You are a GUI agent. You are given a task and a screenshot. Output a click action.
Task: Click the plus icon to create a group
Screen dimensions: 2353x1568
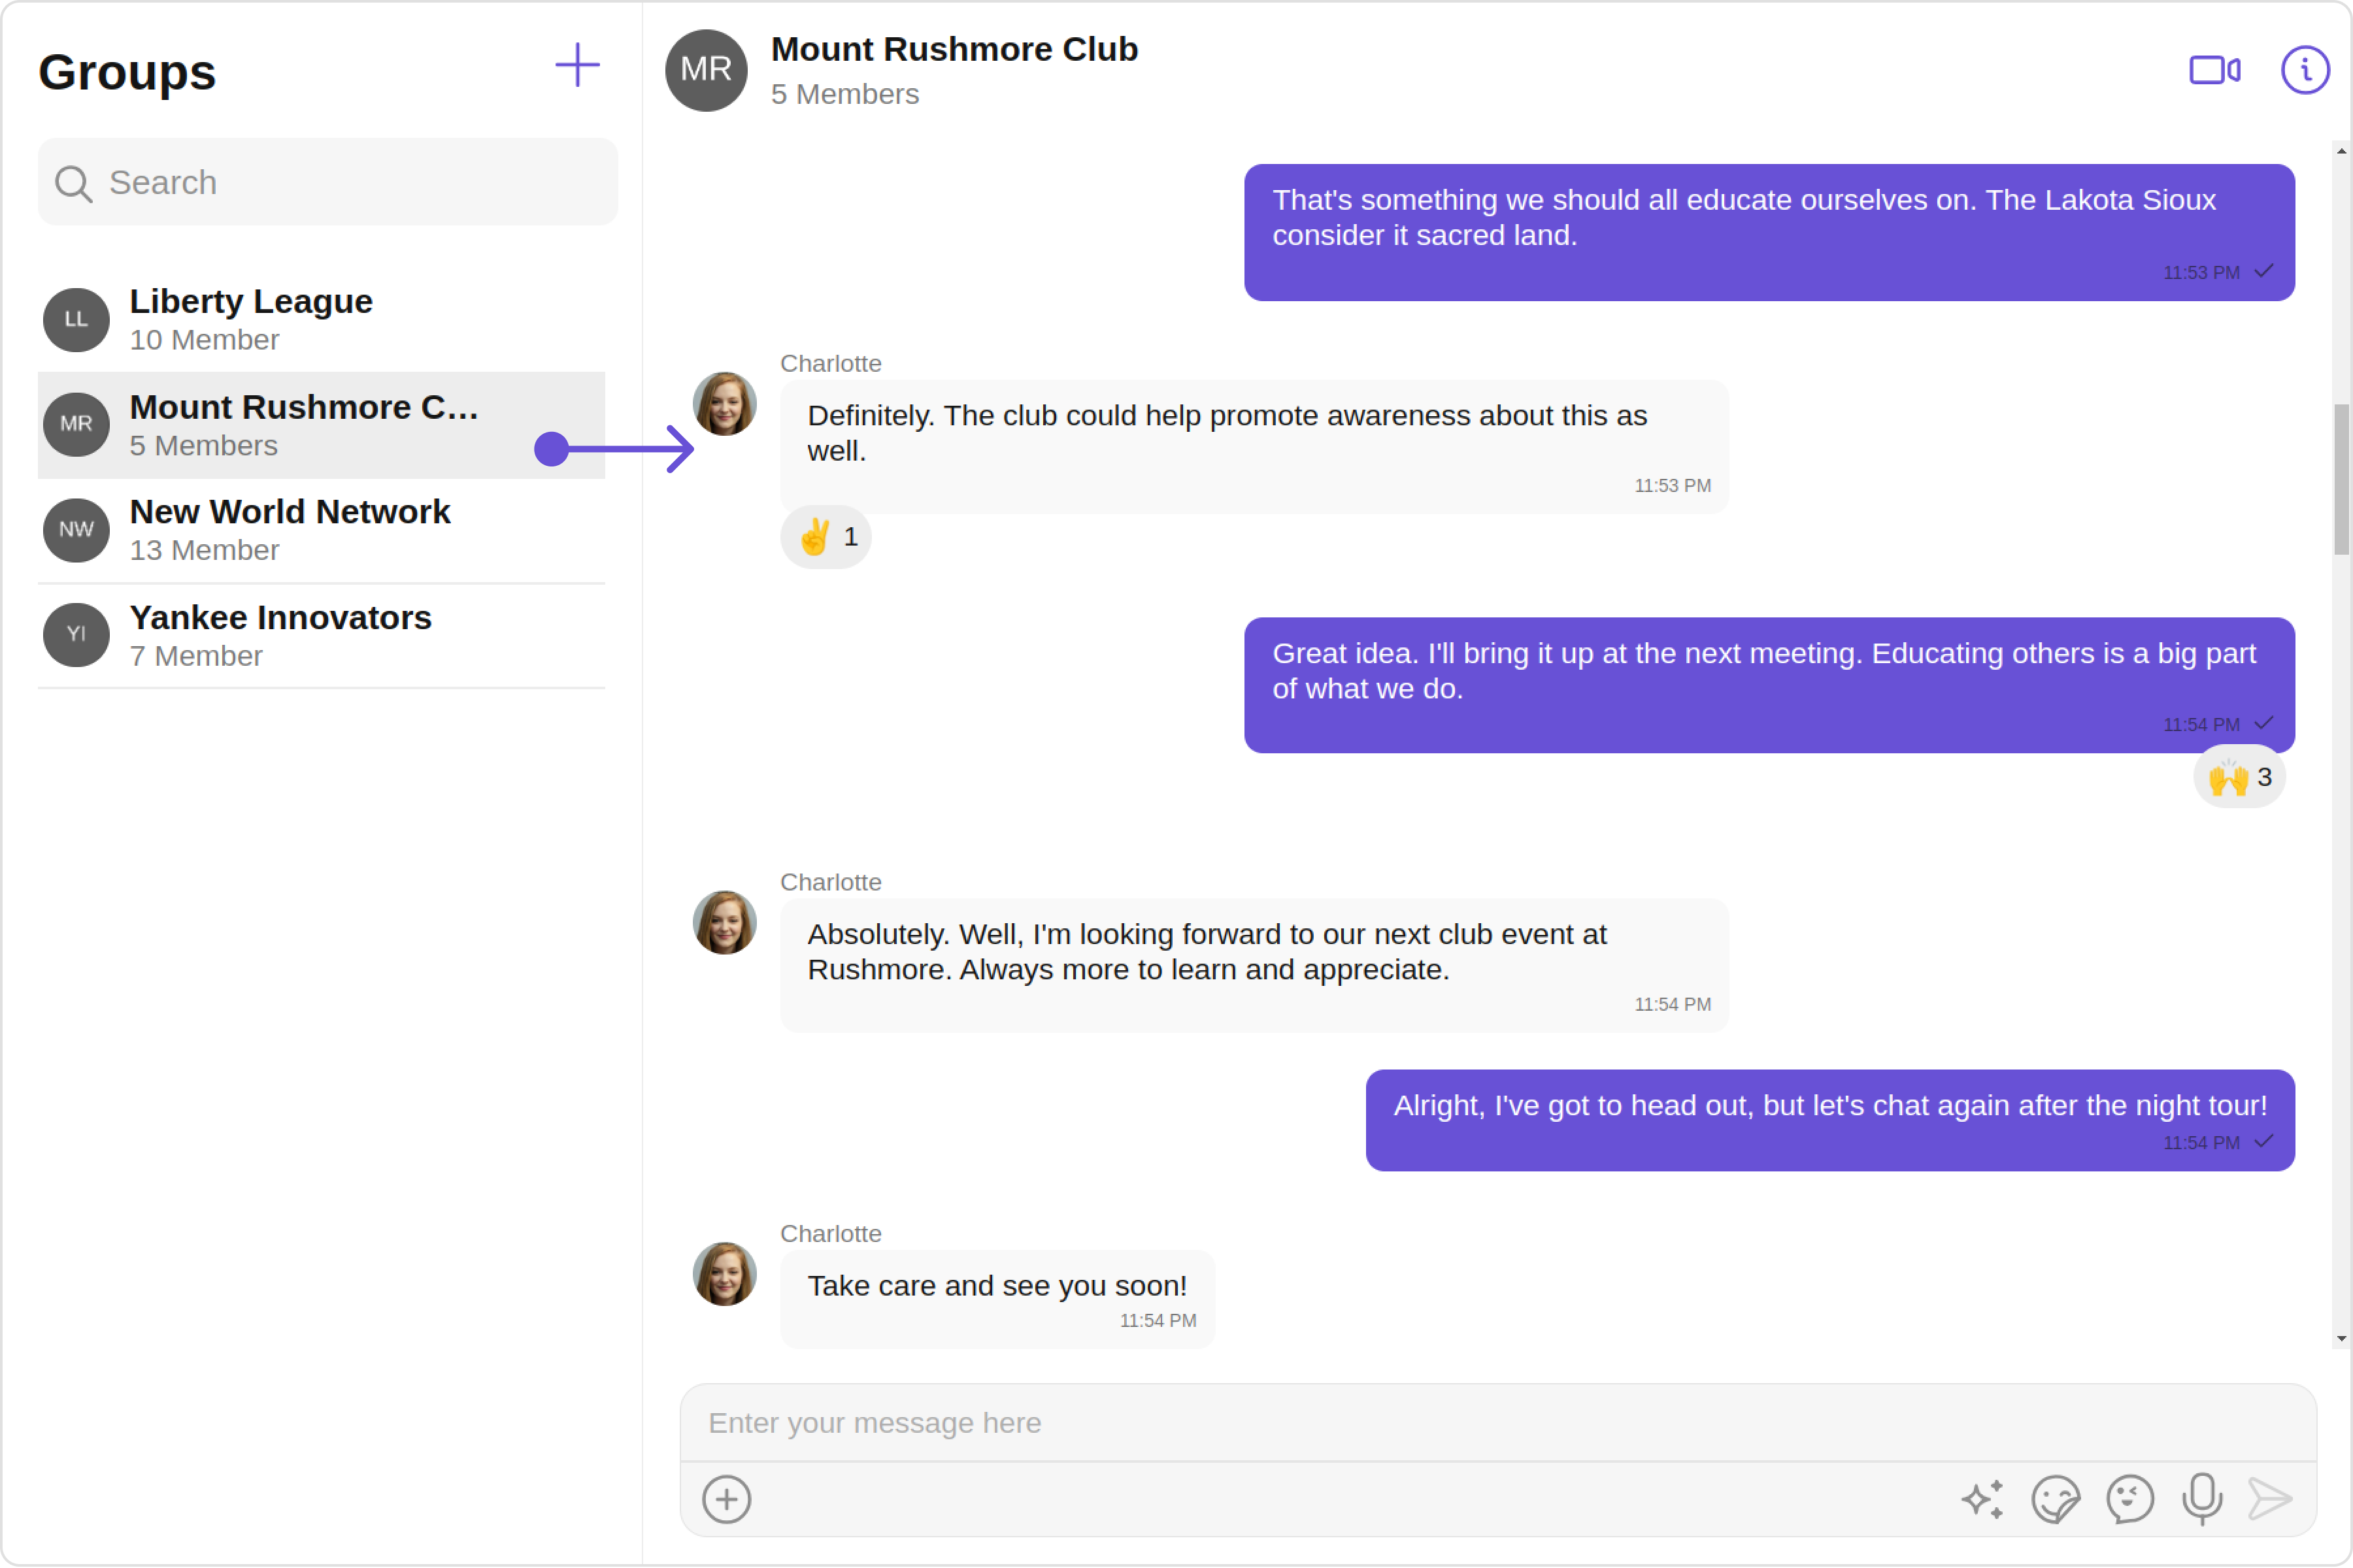tap(577, 66)
